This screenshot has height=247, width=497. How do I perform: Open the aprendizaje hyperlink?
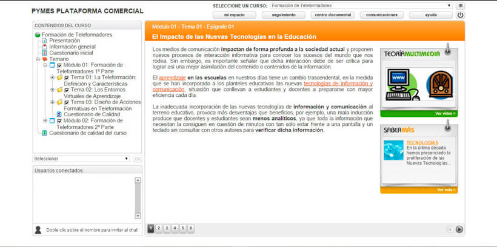[x=172, y=78]
